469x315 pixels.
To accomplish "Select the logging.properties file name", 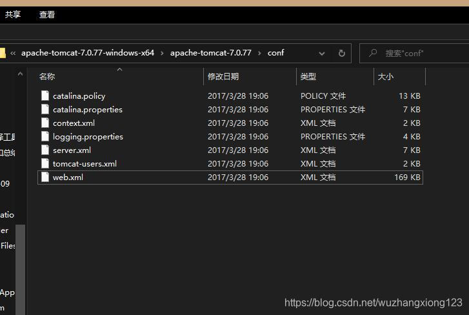I will click(x=88, y=137).
